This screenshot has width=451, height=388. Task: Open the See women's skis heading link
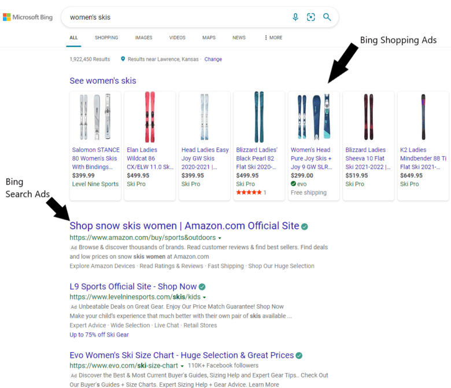(103, 81)
